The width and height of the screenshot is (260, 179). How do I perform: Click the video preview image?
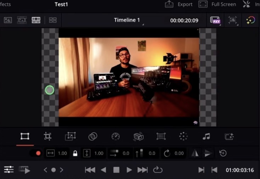tap(129, 77)
